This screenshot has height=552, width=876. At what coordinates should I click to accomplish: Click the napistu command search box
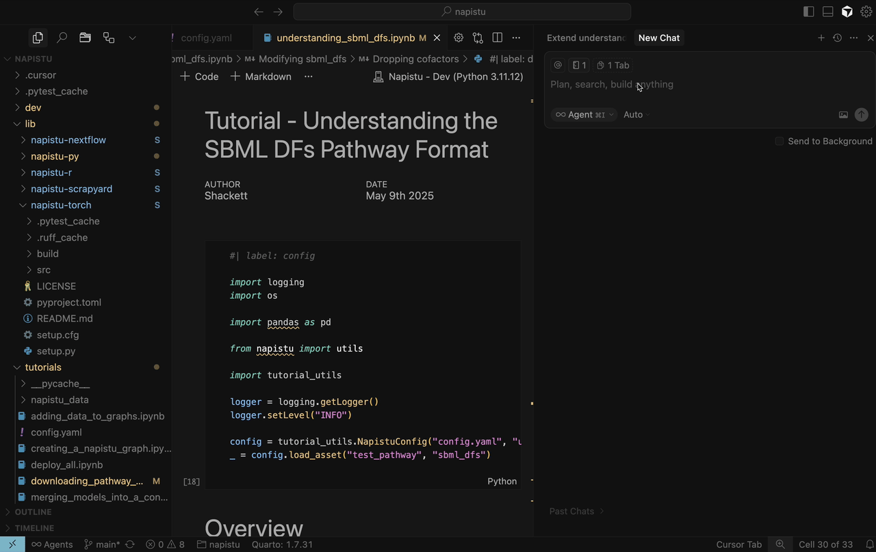coord(462,12)
